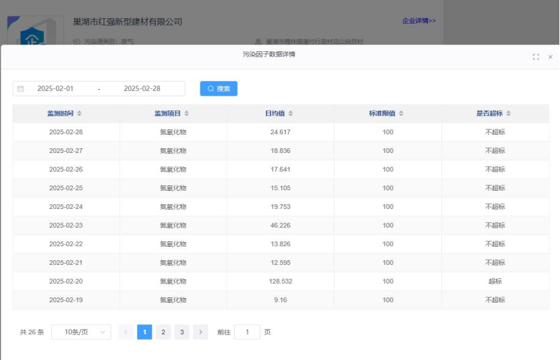Click the blue 搜索 search button
This screenshot has width=560, height=360.
[219, 89]
